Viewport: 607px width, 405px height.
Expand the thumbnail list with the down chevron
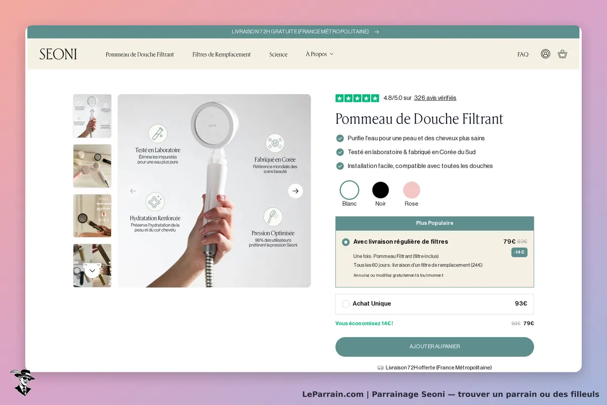click(92, 271)
